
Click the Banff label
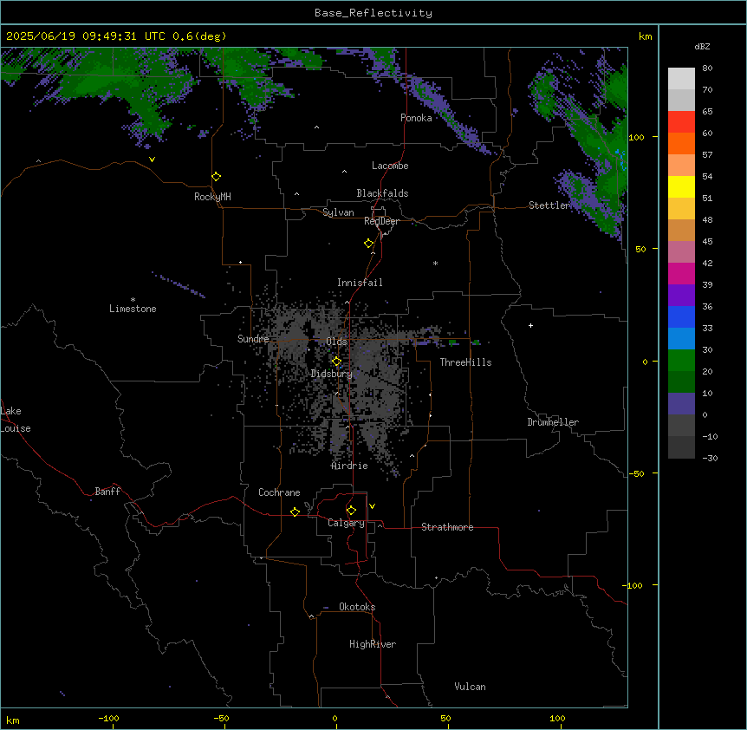pyautogui.click(x=107, y=492)
